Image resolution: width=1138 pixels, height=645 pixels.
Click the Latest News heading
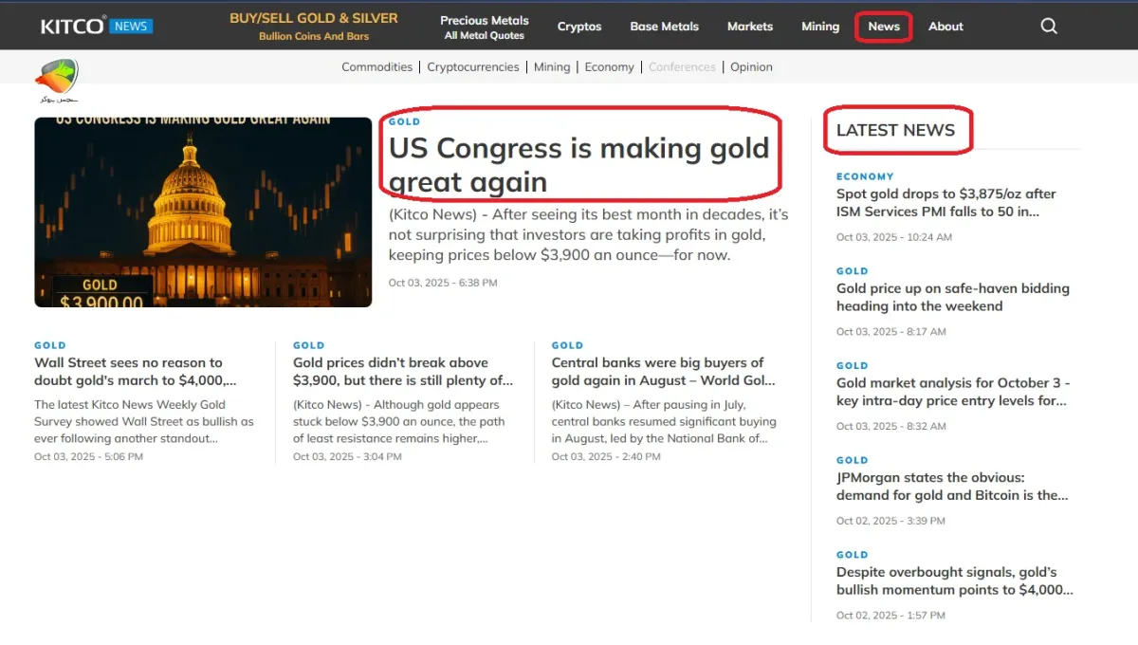click(x=895, y=130)
